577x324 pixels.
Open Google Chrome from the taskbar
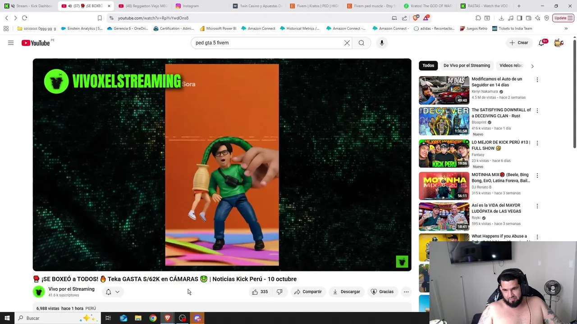[x=153, y=318]
